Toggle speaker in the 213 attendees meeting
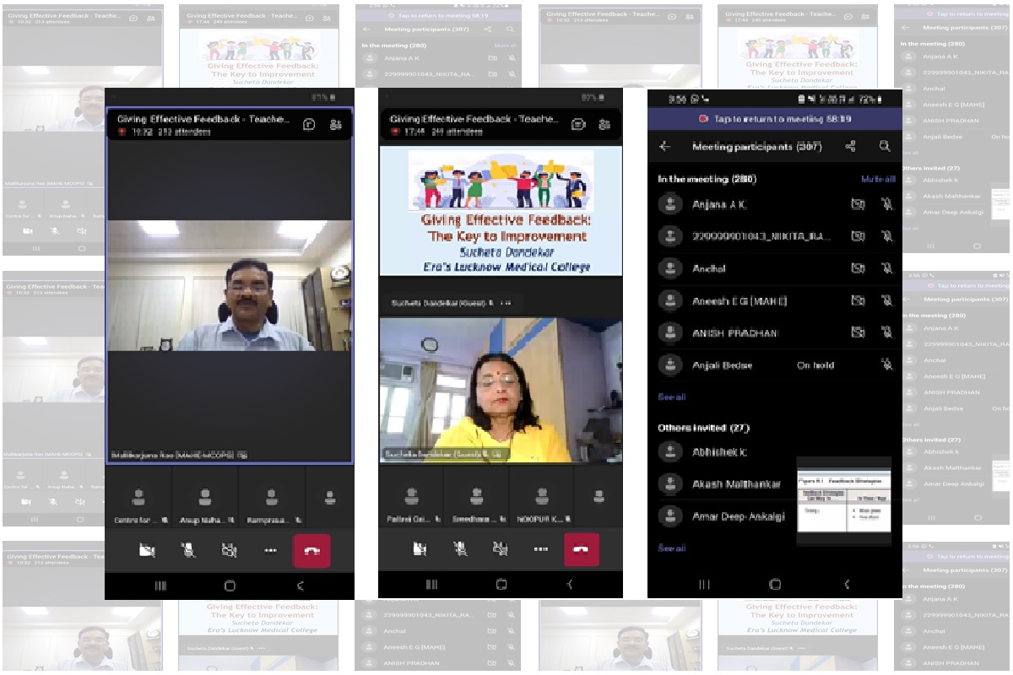The width and height of the screenshot is (1013, 675). pyautogui.click(x=229, y=550)
